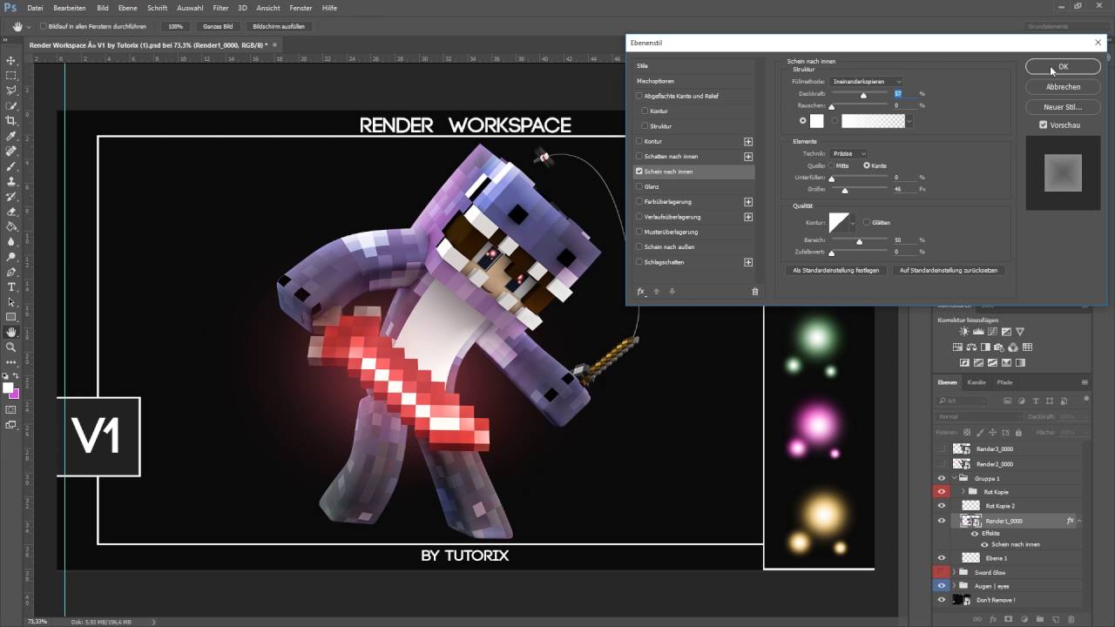Click the white glow color swatch
Viewport: 1115px width, 627px height.
coord(816,121)
